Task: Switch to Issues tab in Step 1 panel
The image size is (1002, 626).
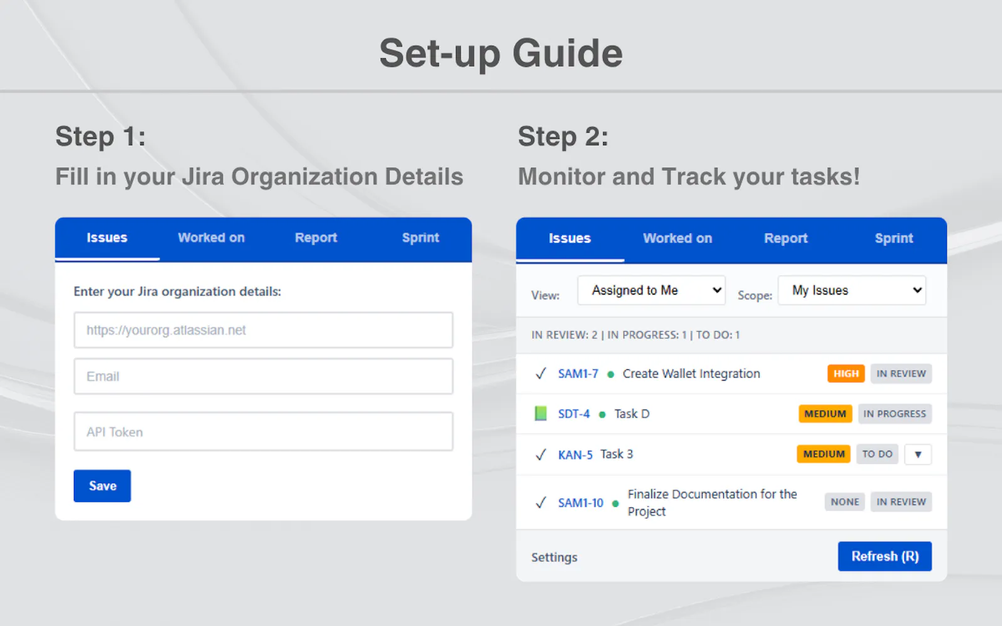Action: pos(107,238)
